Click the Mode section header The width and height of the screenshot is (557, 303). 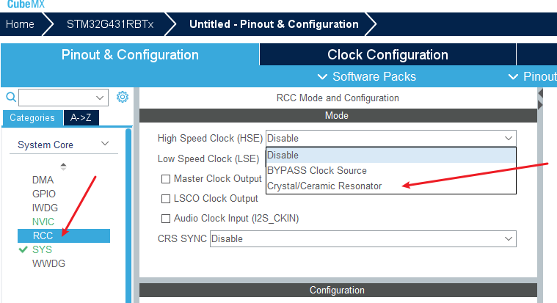coord(338,116)
